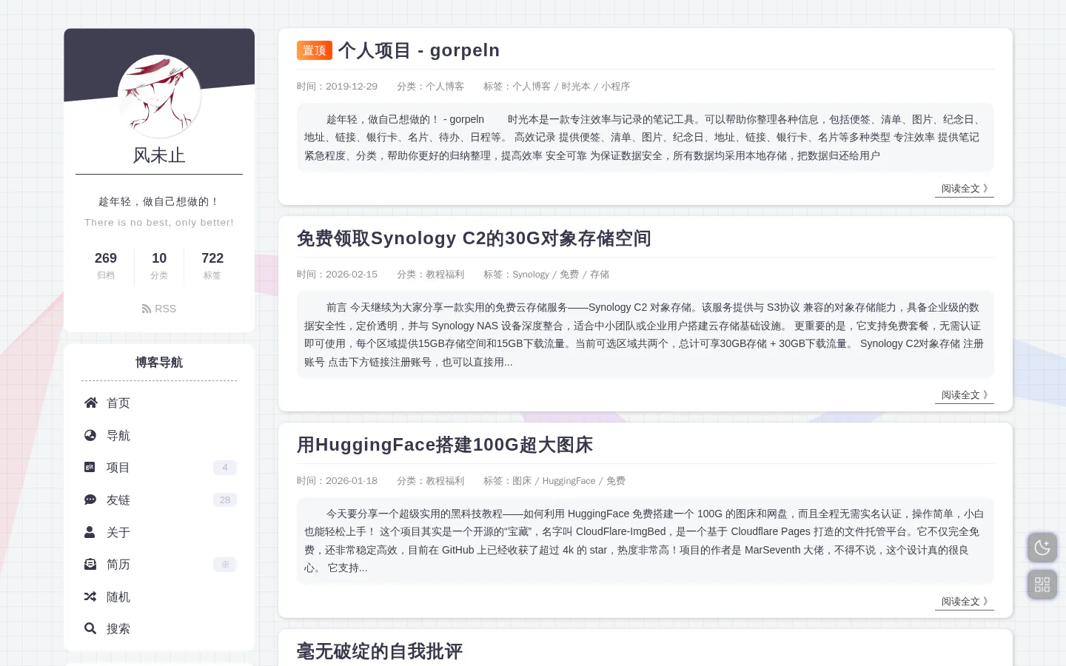This screenshot has width=1066, height=666.
Task: Click the magnifier icon beside 搜索
Action: [x=90, y=628]
